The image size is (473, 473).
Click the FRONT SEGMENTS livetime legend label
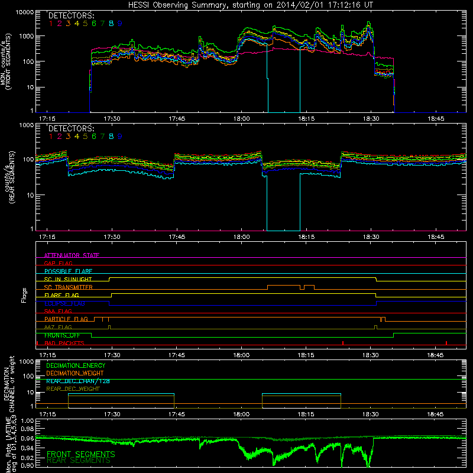(81, 454)
